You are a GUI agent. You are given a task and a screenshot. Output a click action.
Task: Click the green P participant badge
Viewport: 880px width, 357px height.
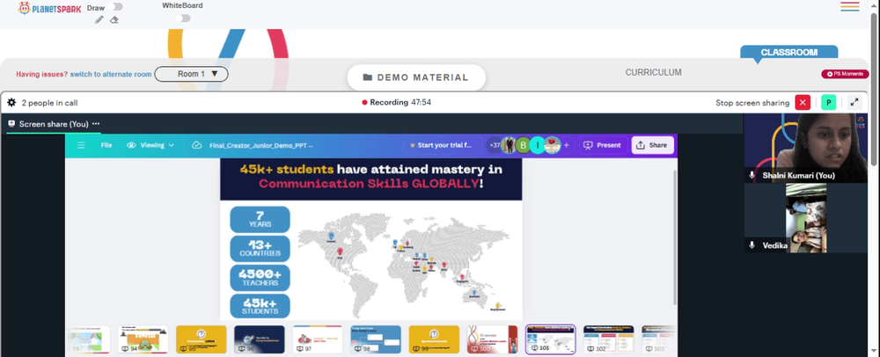pos(828,103)
